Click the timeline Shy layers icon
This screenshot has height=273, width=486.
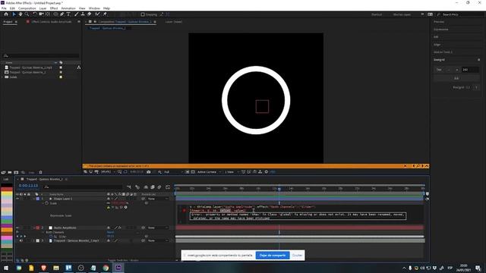click(x=146, y=187)
